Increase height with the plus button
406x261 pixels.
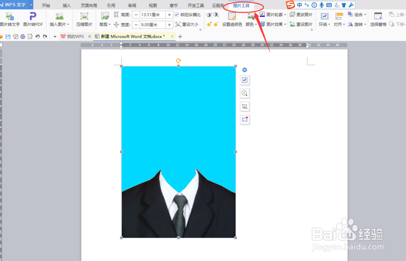coord(169,15)
